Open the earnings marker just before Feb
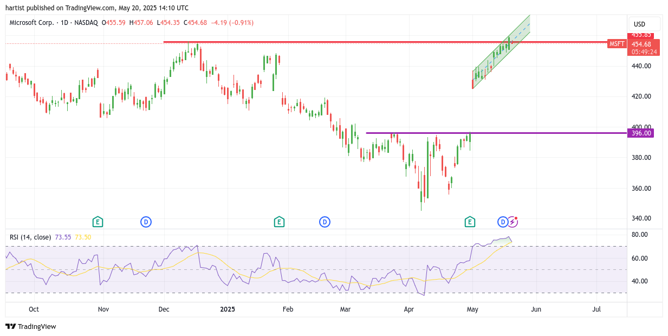 click(x=278, y=222)
